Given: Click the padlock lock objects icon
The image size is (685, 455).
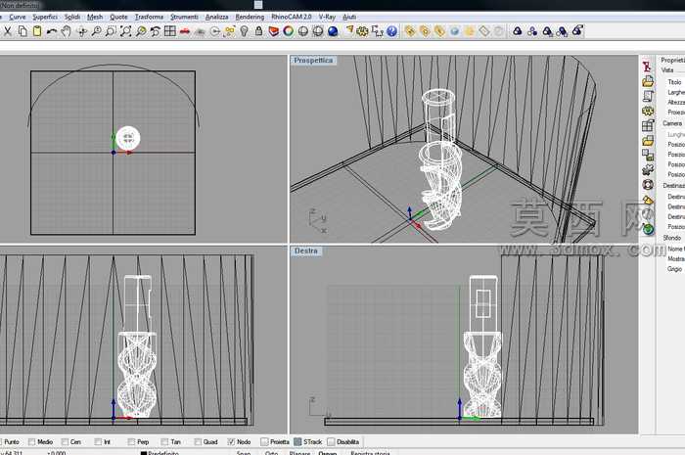Looking at the screenshot, I should tap(258, 31).
